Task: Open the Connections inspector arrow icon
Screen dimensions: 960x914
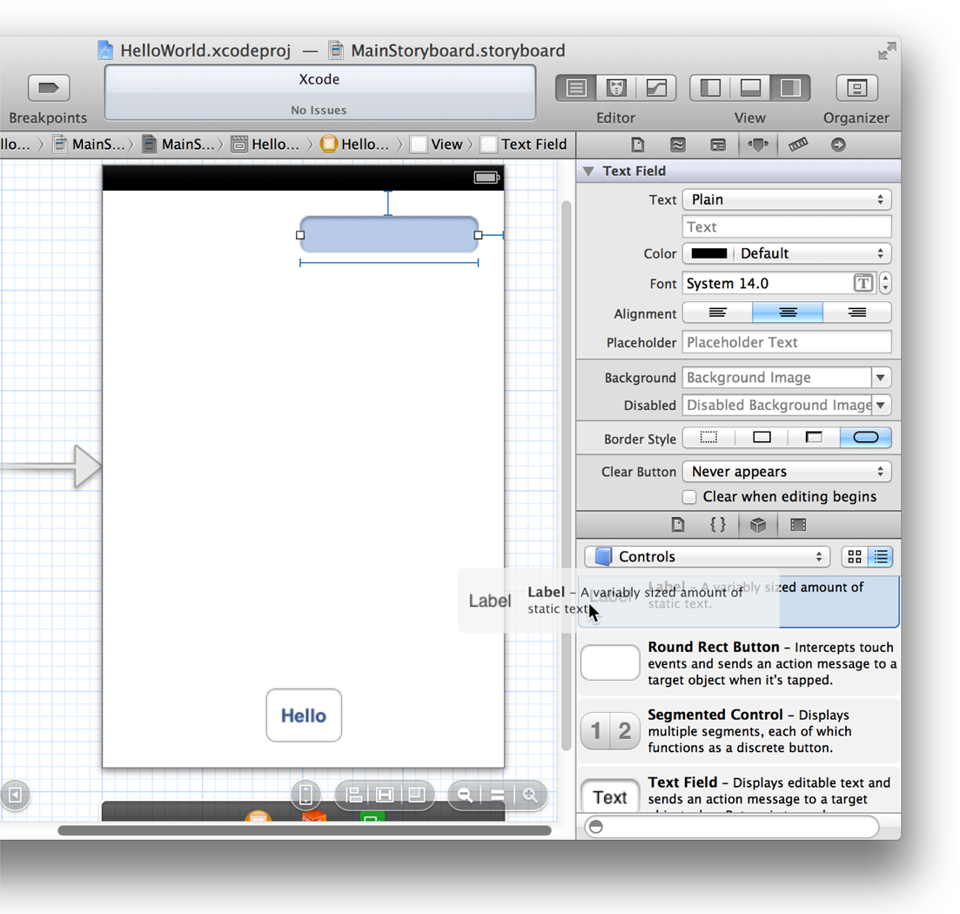Action: 838,144
